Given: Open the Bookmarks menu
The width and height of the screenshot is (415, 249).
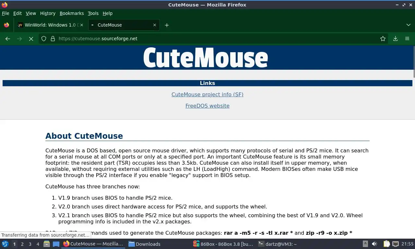Looking at the screenshot, I should pos(72,13).
